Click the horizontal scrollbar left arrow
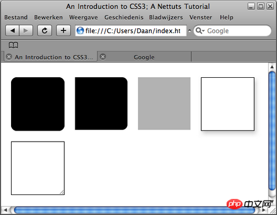The image size is (277, 215). [x=5, y=210]
